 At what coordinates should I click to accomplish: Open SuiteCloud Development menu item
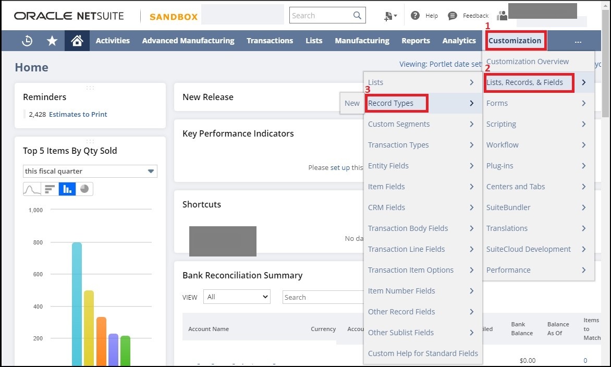(529, 249)
